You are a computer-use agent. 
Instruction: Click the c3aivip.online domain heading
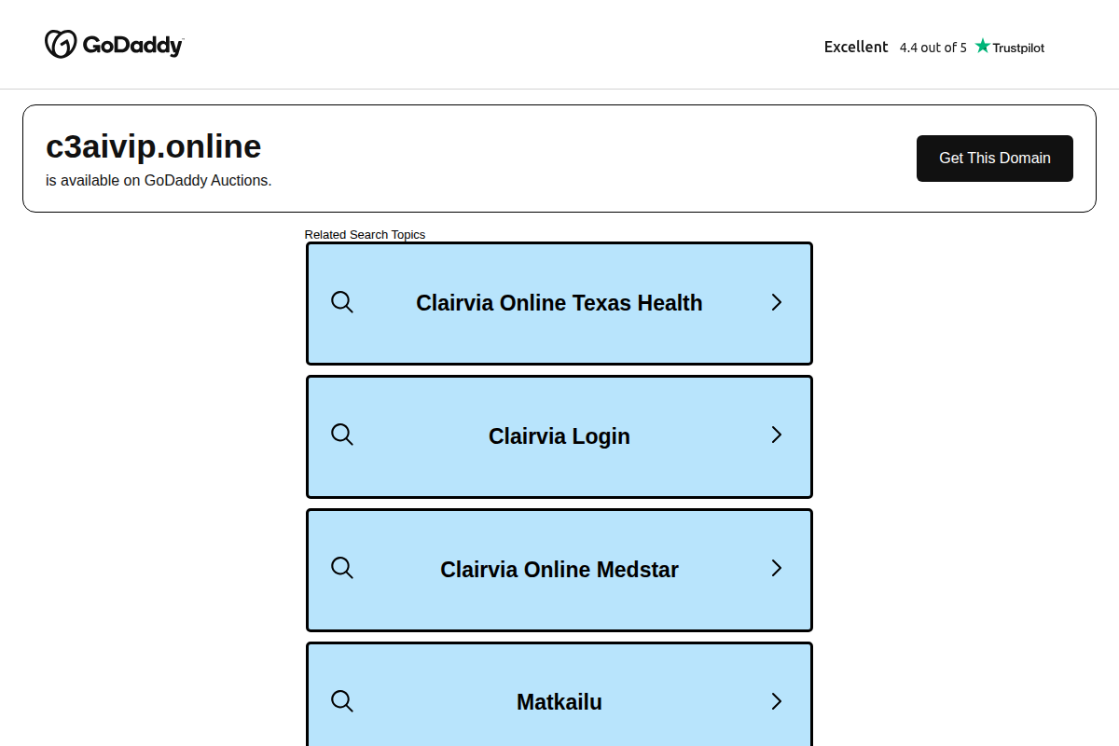pyautogui.click(x=154, y=147)
